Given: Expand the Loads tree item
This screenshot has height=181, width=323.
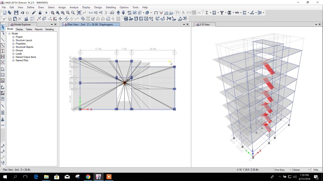Looking at the screenshot, I should click(x=13, y=54).
